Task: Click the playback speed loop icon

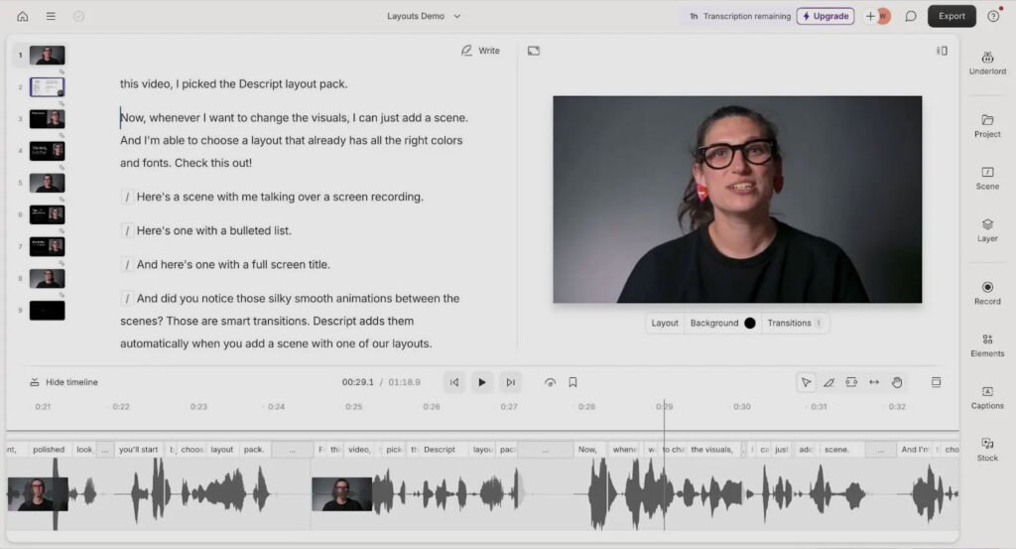Action: point(550,382)
